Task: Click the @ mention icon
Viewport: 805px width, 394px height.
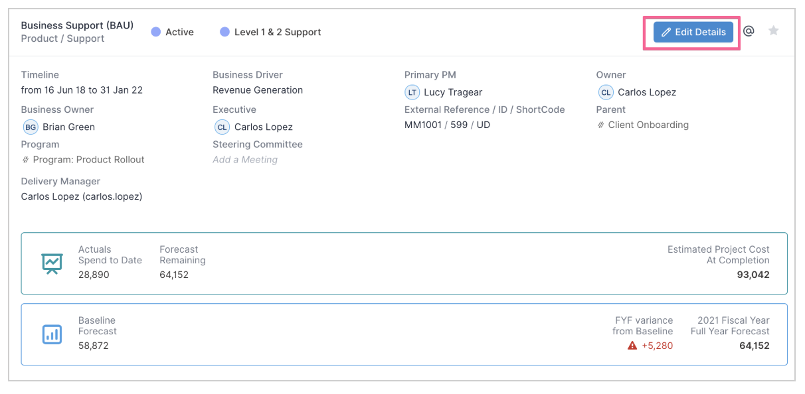Action: tap(749, 31)
